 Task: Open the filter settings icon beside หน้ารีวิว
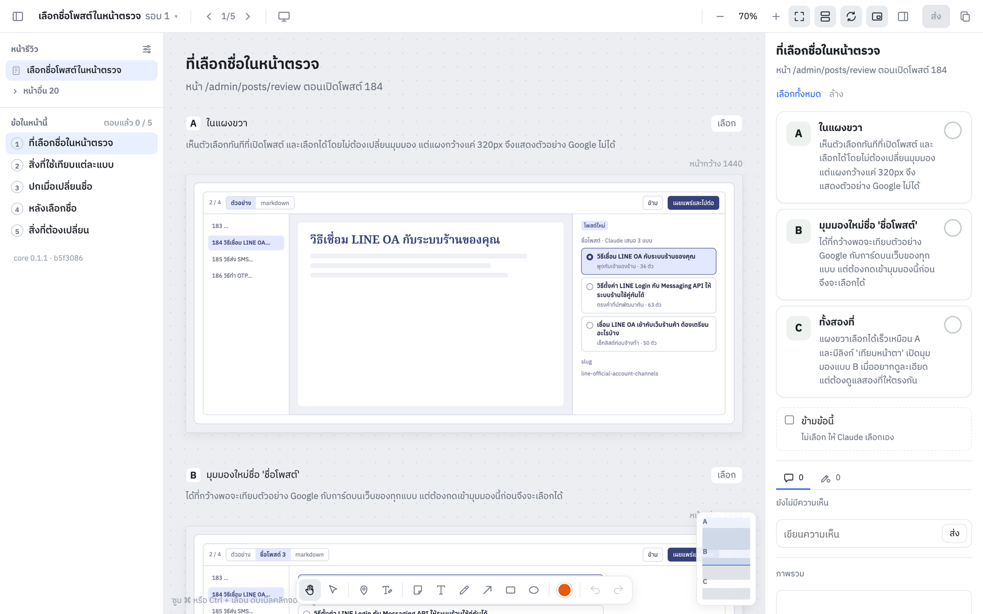pos(147,49)
